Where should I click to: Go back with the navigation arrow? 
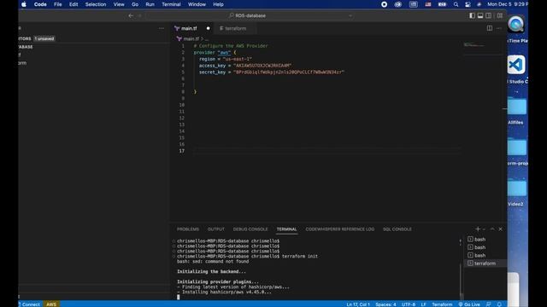[131, 15]
